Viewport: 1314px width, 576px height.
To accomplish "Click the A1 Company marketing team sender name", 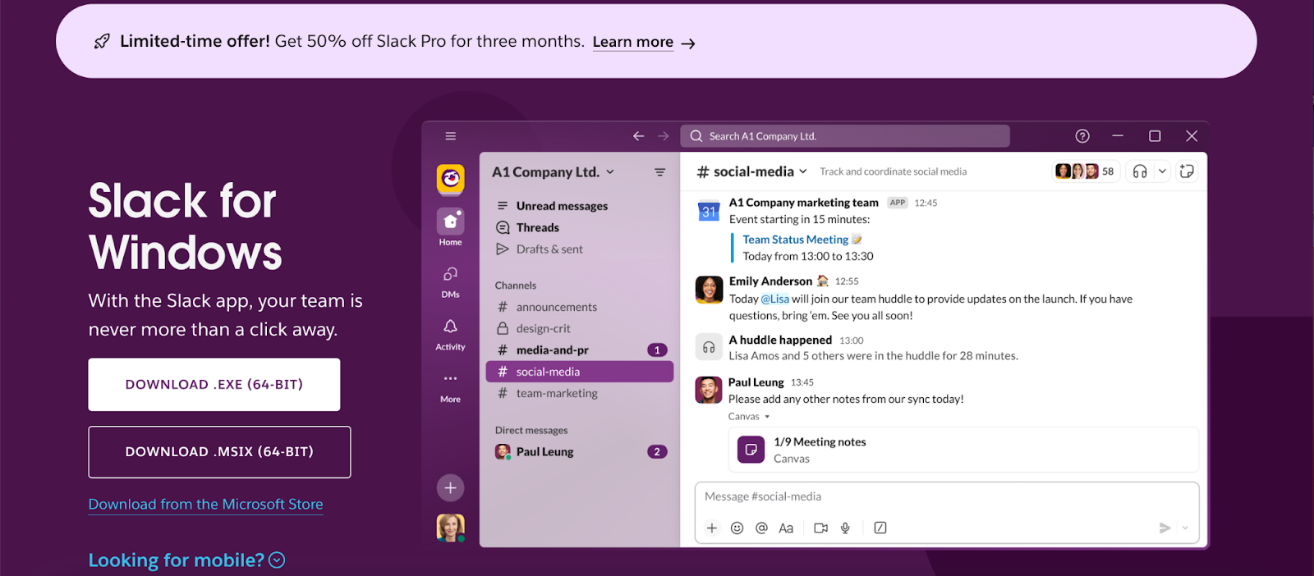I will [x=803, y=203].
